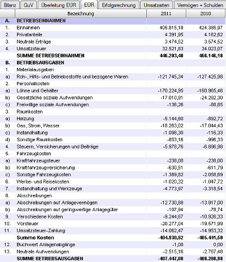
Task: Select the BETRIEBSAUSGABEN section row
Action: [x=112, y=63]
